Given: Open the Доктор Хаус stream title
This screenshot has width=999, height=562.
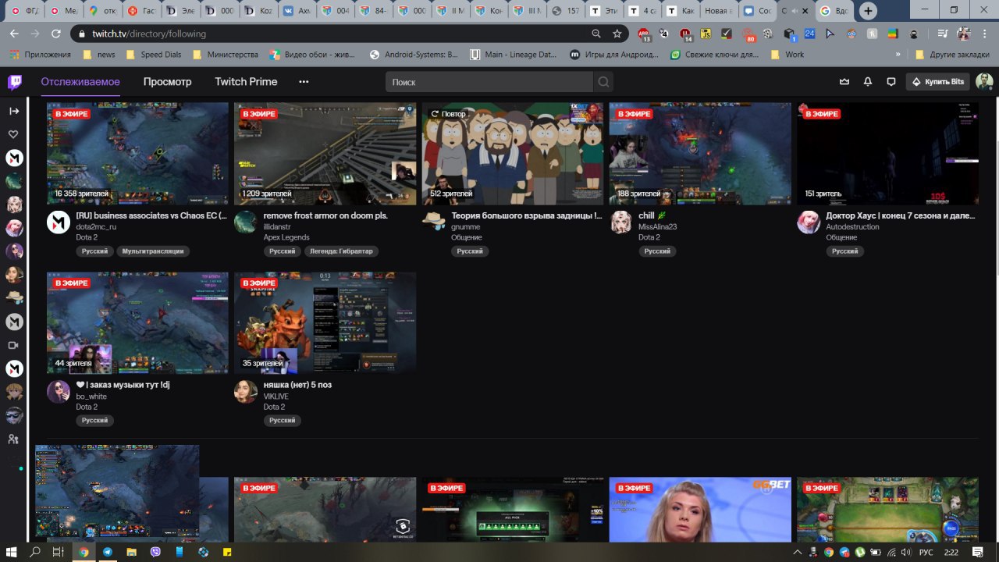Looking at the screenshot, I should tap(901, 215).
